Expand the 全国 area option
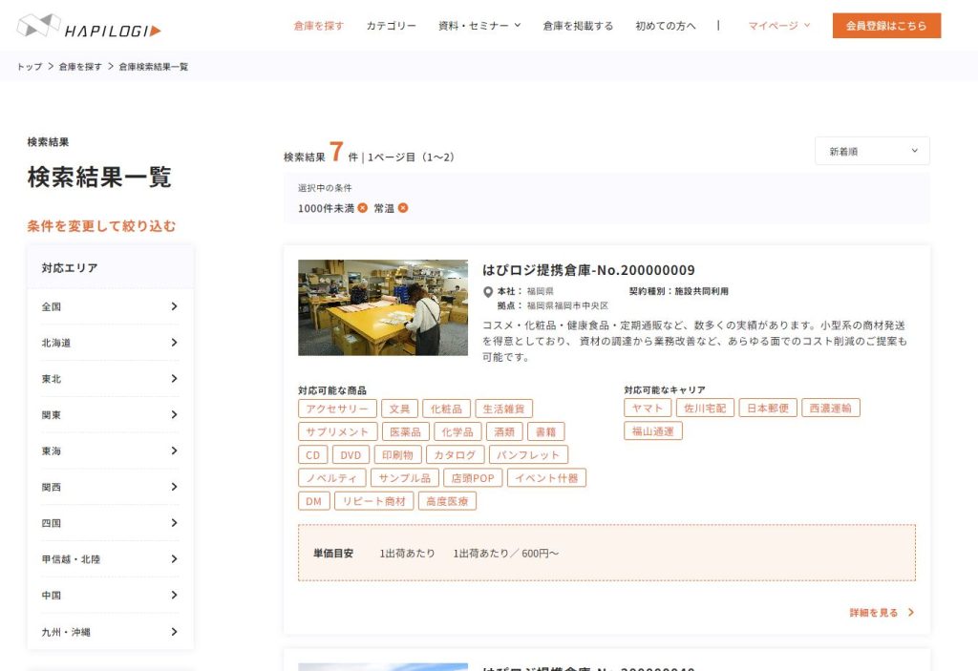The width and height of the screenshot is (978, 671). [110, 306]
